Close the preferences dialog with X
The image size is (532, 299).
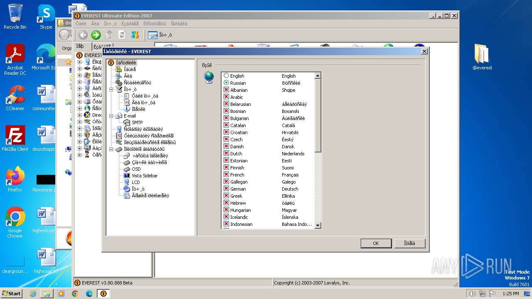tap(424, 51)
